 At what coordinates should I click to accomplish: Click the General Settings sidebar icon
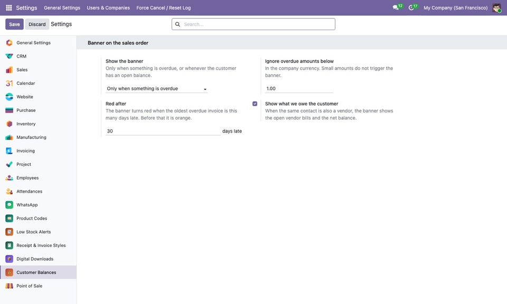[x=10, y=43]
